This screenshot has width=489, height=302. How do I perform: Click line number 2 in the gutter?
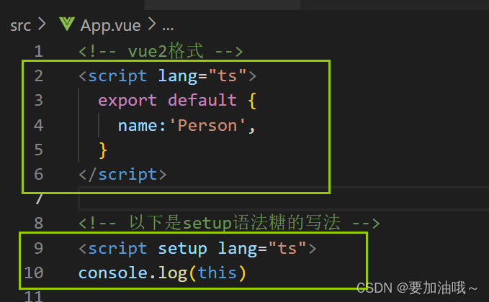(x=39, y=76)
